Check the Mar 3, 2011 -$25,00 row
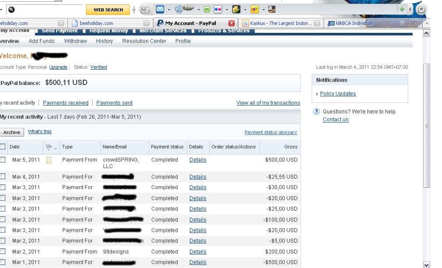Viewport: 442px width, 268px height. point(3,208)
